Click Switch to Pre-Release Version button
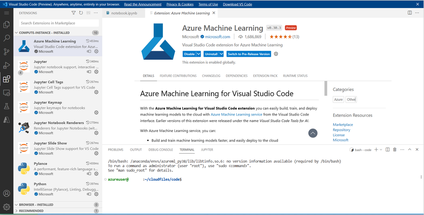424x215 pixels. (249, 54)
